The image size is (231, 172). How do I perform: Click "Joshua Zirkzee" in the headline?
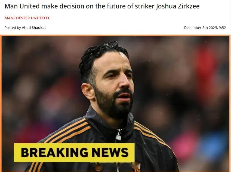point(178,6)
